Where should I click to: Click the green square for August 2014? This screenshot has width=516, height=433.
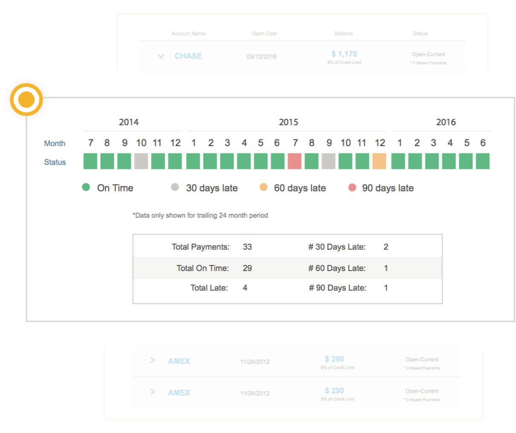coord(107,162)
